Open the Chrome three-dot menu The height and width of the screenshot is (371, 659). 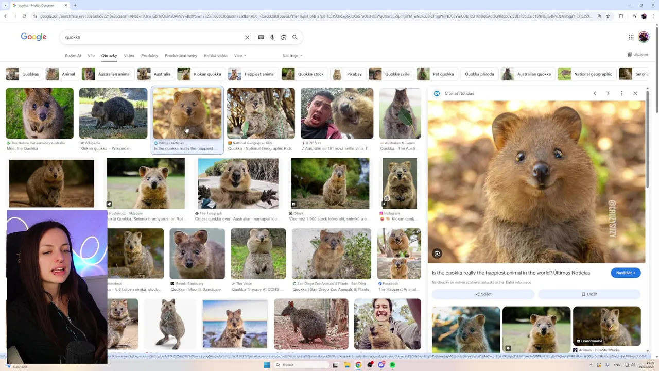point(654,16)
